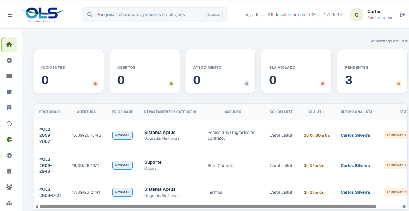409x211 pixels.
Task: Sort by Assunto column header
Action: click(x=233, y=112)
